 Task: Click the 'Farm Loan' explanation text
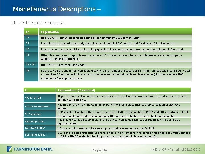(x=112, y=50)
